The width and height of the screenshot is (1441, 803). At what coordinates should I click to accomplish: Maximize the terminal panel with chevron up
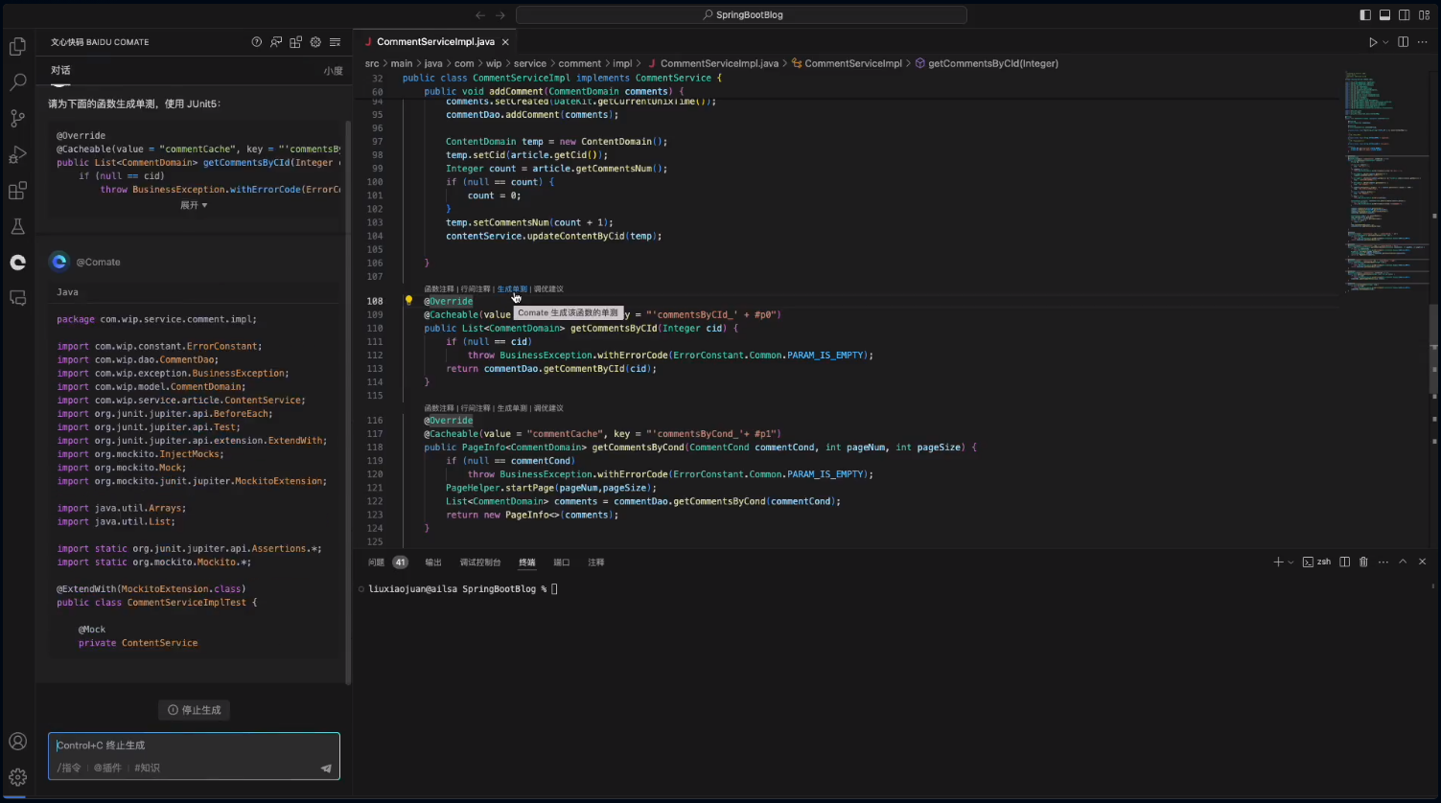click(1403, 562)
